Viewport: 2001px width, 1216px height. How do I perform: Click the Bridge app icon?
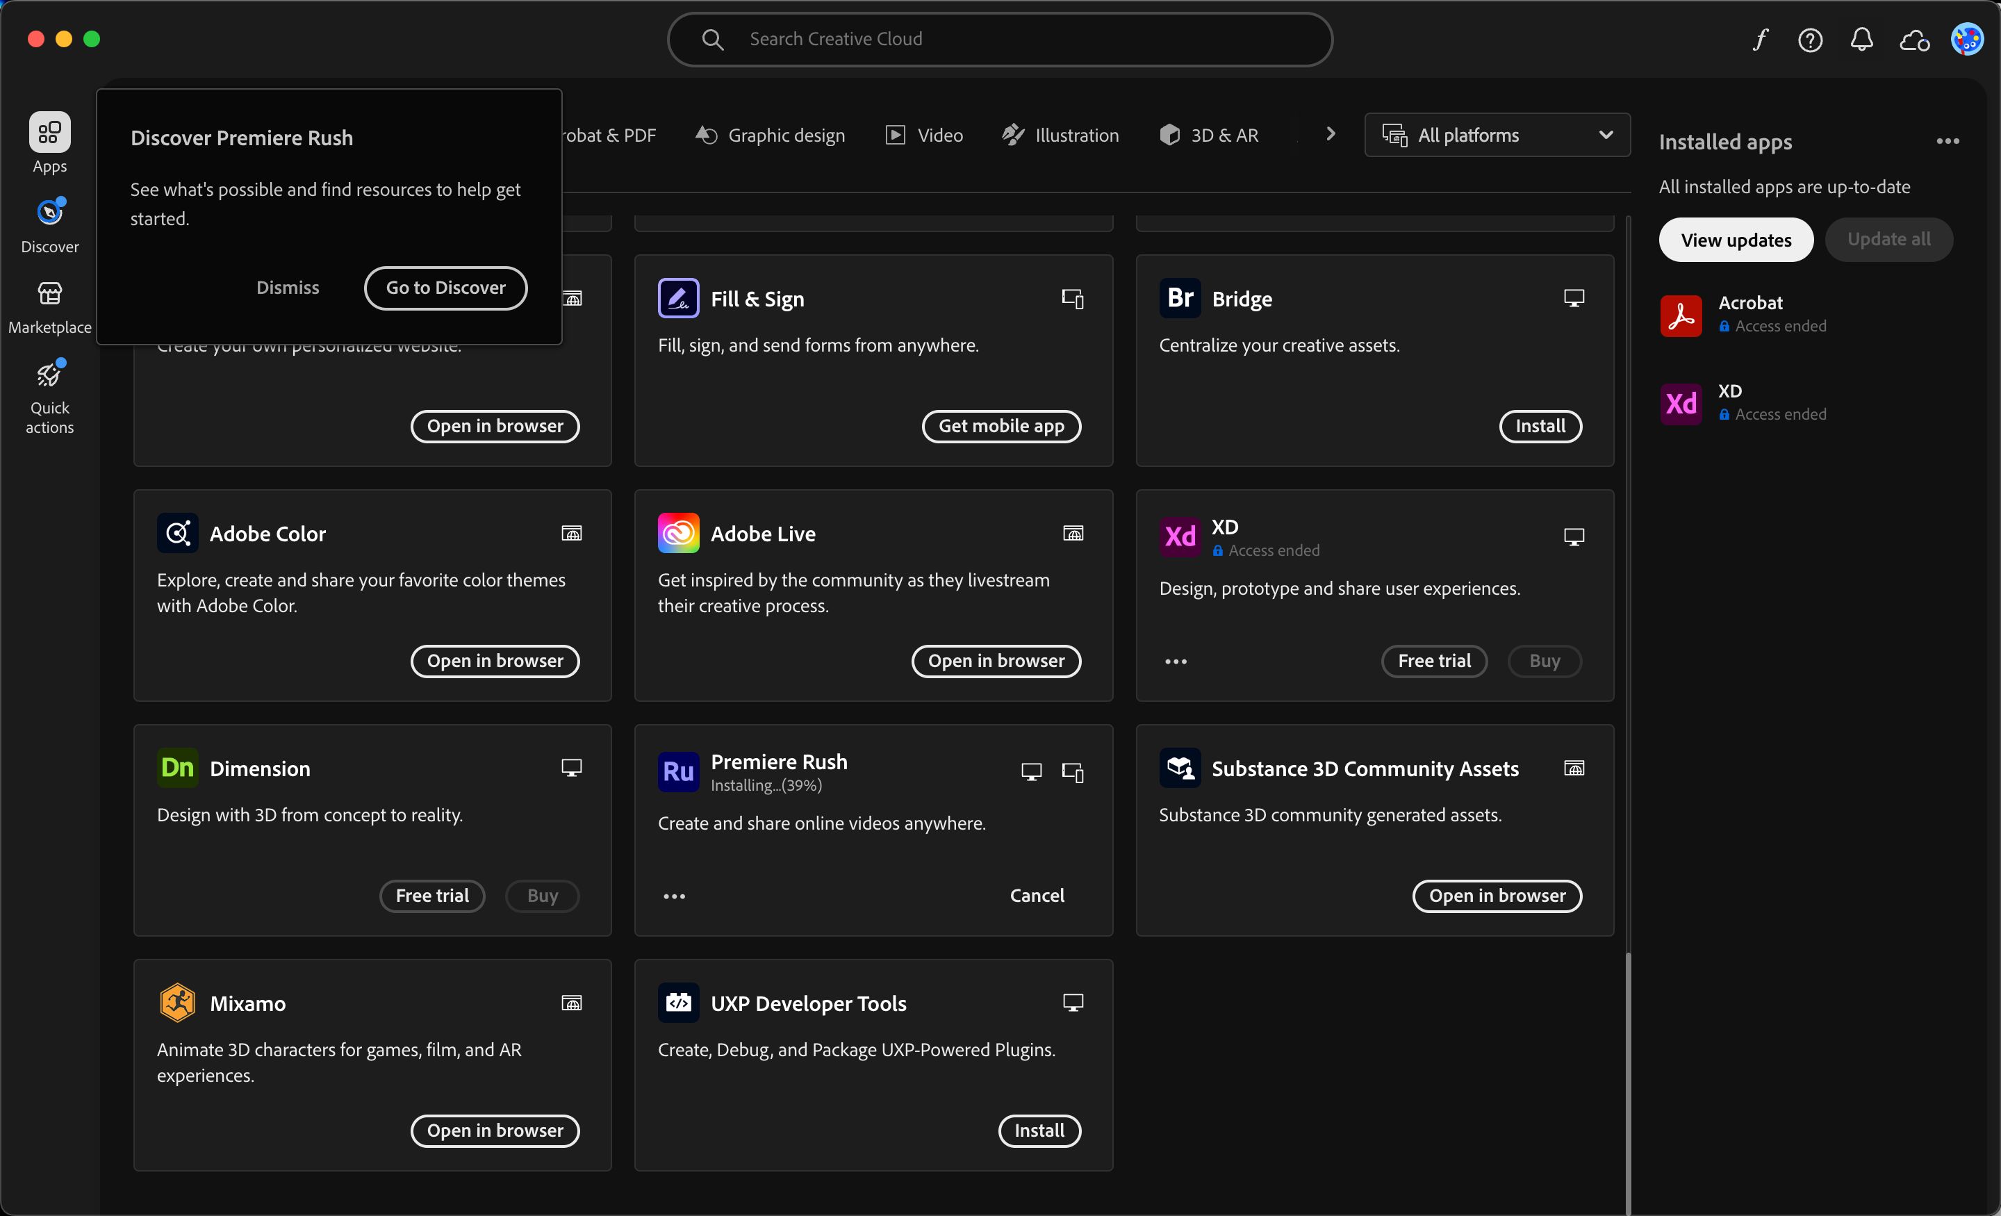pyautogui.click(x=1179, y=298)
